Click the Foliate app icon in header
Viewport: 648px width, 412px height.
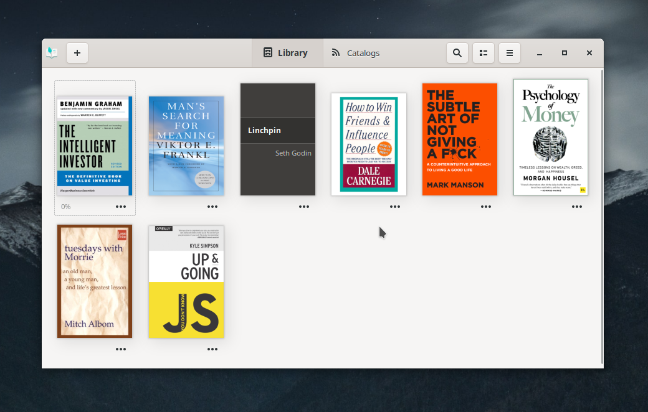52,53
